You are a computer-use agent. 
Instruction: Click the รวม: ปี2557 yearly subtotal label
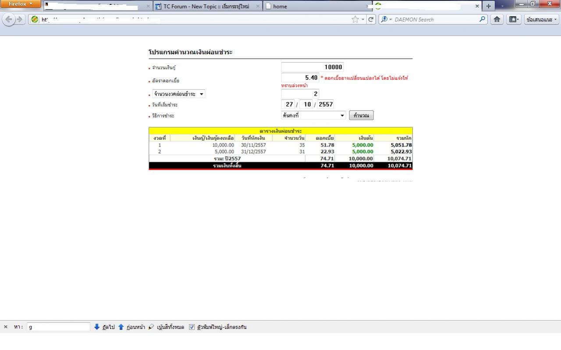tap(227, 158)
